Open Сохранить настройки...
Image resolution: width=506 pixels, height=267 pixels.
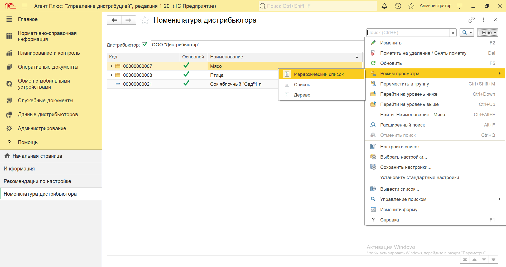(435, 167)
